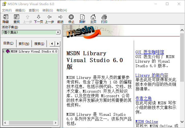Switch to the 目录(C) tab
Screen dimensions: 185x128
click(x=8, y=43)
